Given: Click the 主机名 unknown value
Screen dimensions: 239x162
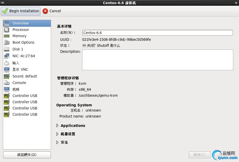Looking at the screenshot, I should 93,110.
